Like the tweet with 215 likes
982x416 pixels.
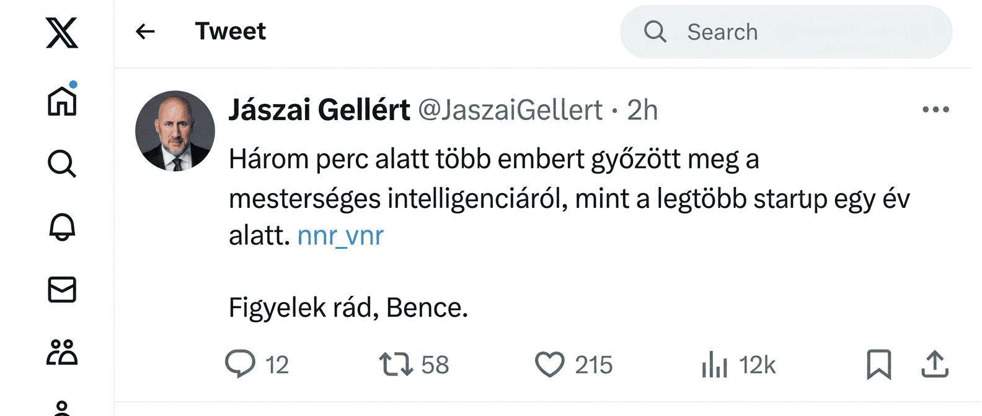550,364
